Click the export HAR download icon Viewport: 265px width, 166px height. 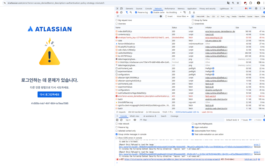(x=194, y=12)
